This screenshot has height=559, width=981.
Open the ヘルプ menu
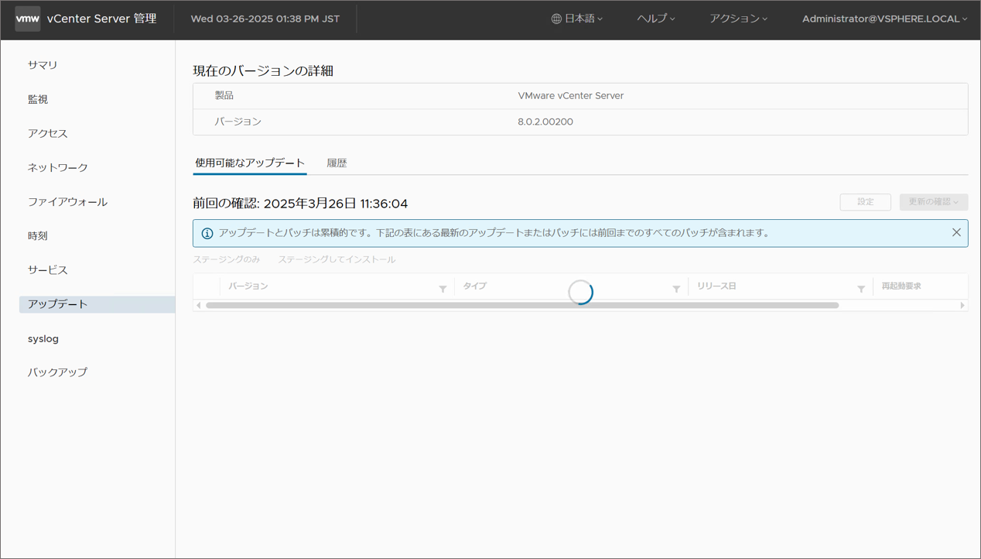click(x=656, y=19)
